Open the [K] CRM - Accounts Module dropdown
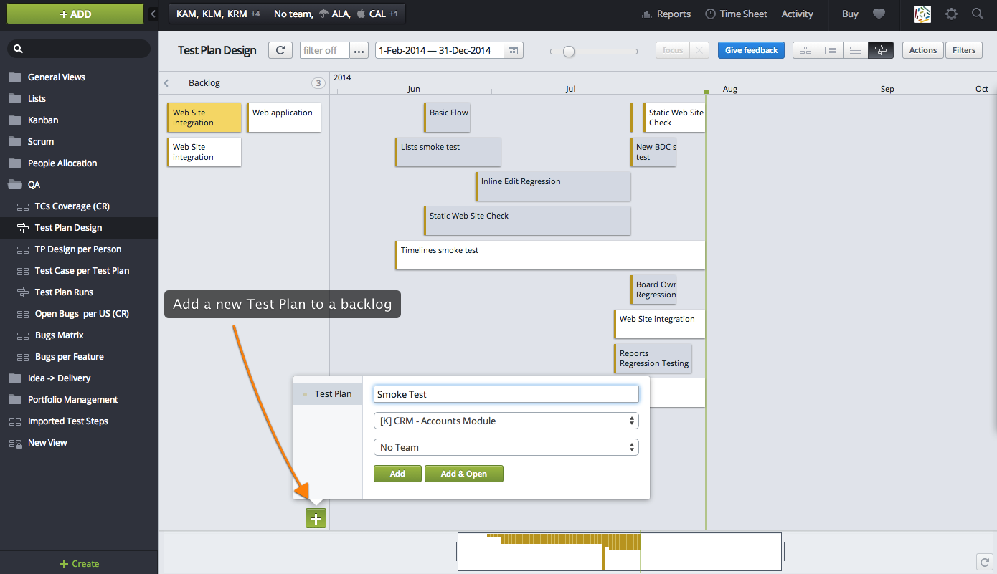The height and width of the screenshot is (574, 997). [506, 421]
